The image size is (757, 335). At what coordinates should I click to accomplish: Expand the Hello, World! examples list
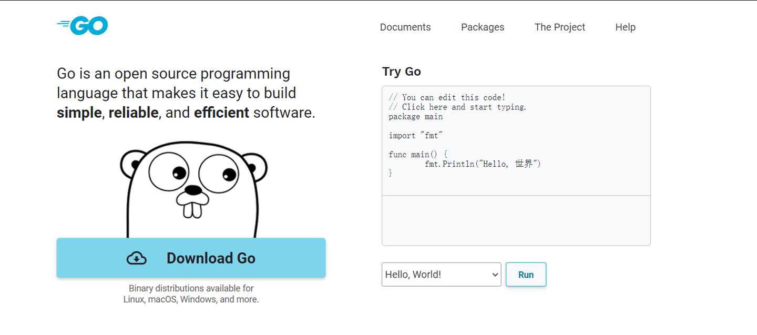pyautogui.click(x=441, y=274)
